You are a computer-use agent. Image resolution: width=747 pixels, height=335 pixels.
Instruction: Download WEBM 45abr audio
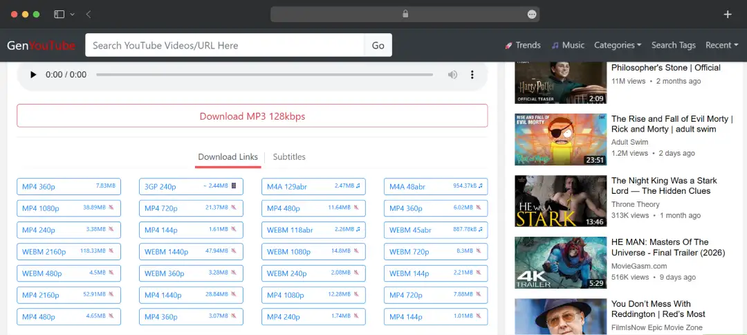(436, 230)
